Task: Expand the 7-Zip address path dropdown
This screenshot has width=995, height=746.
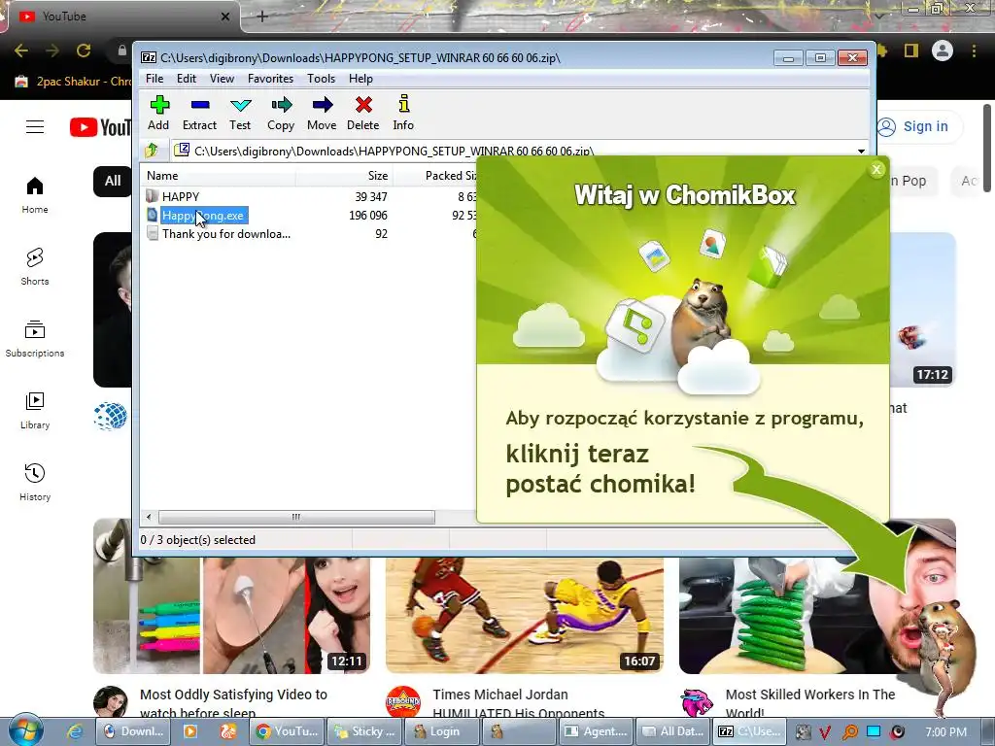Action: coord(861,151)
